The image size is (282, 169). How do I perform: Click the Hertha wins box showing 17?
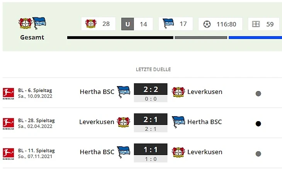[x=175, y=24]
